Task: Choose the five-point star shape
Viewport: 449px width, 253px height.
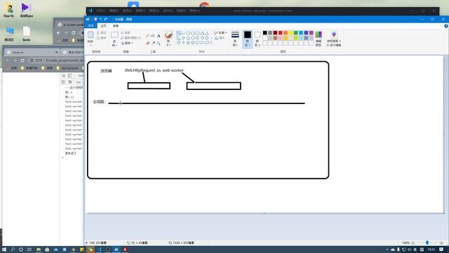Action: coord(188,42)
